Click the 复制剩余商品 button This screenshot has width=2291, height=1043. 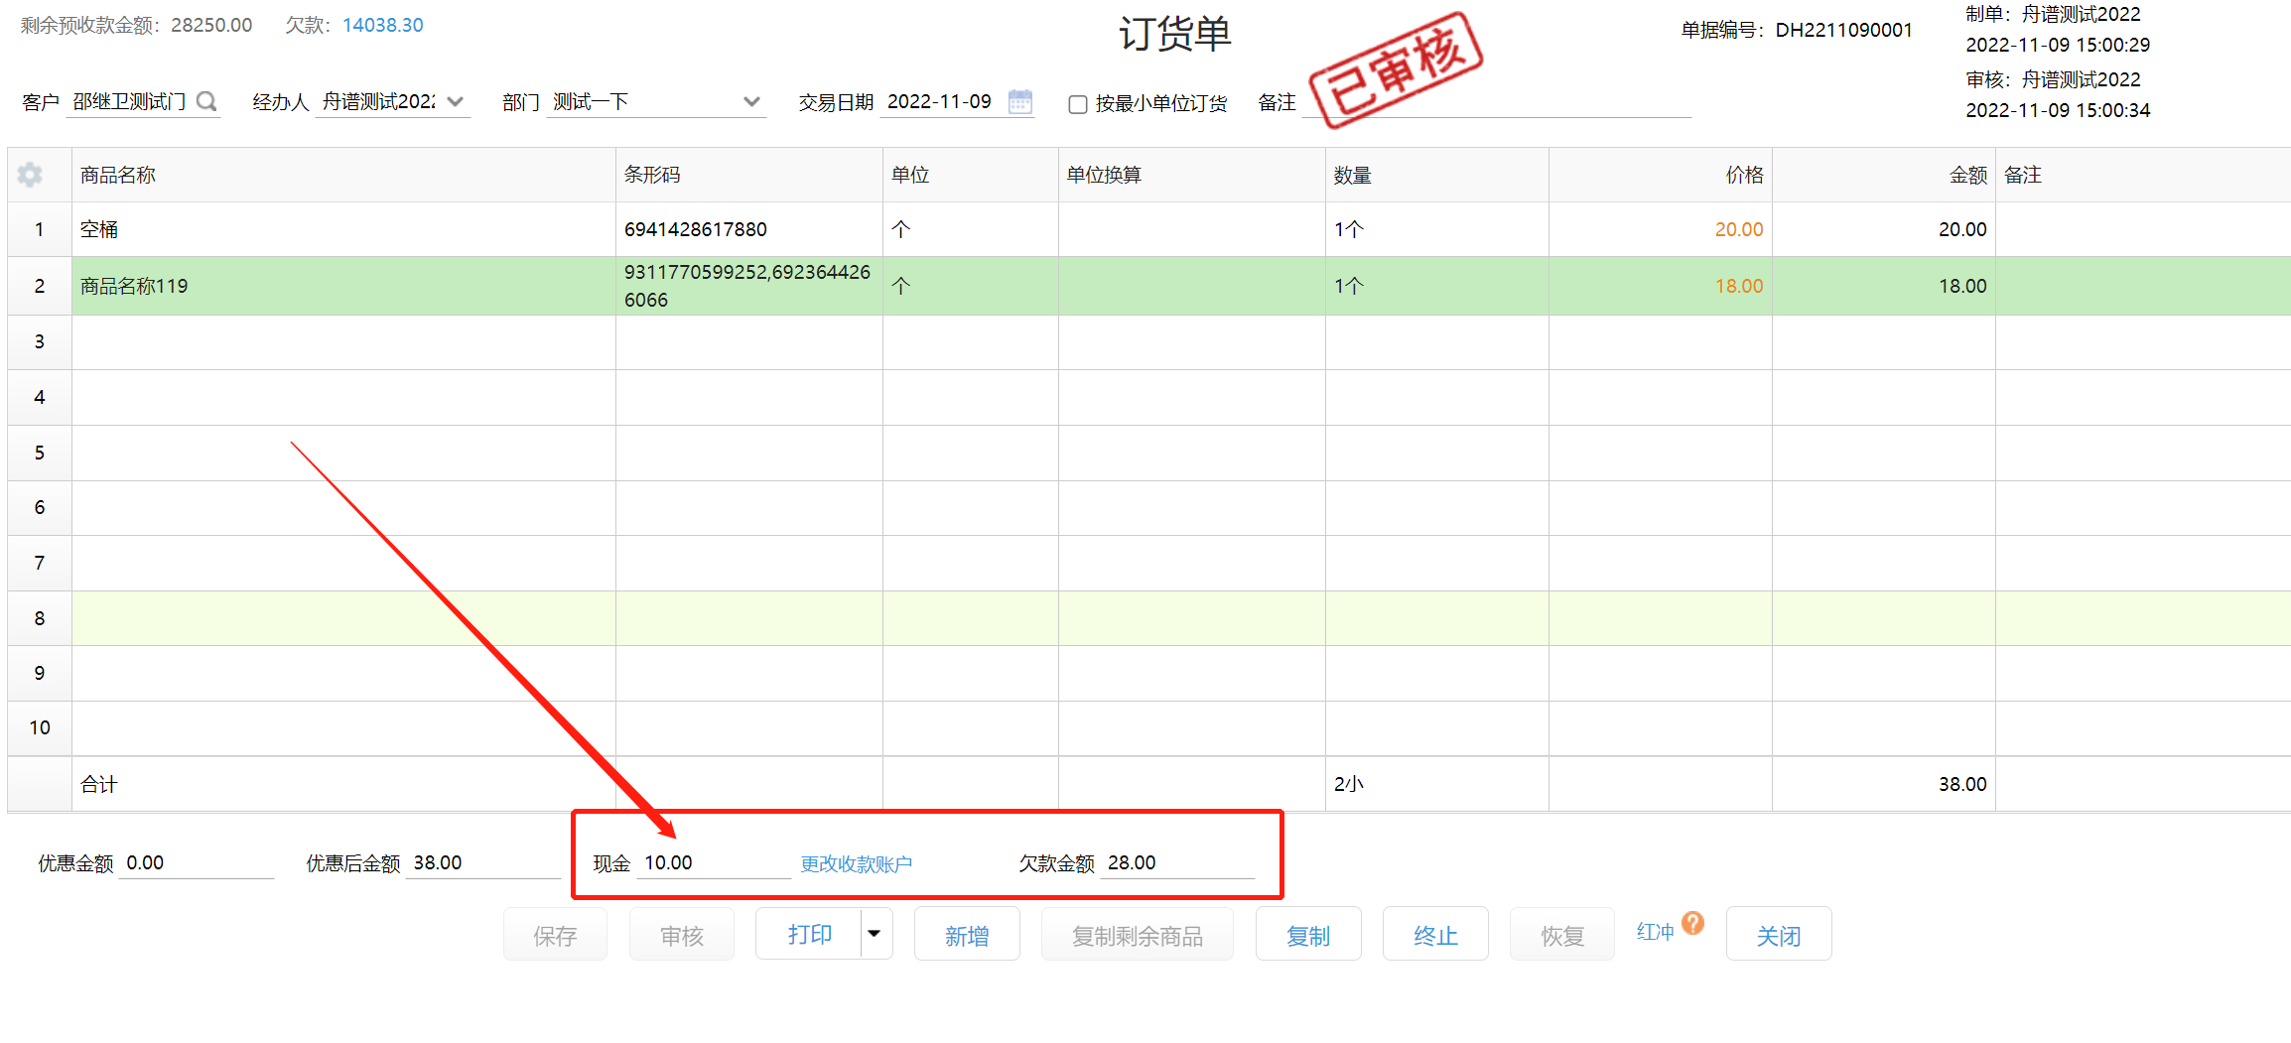click(x=1138, y=935)
